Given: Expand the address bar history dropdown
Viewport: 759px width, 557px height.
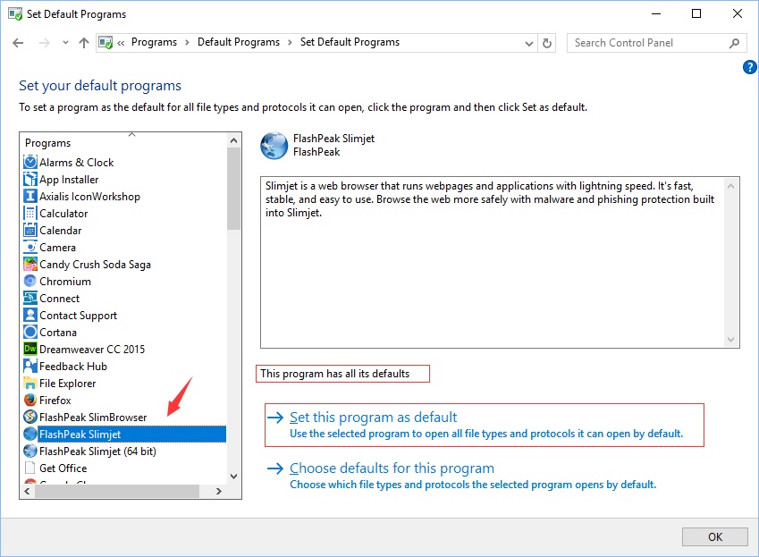Looking at the screenshot, I should click(x=529, y=44).
